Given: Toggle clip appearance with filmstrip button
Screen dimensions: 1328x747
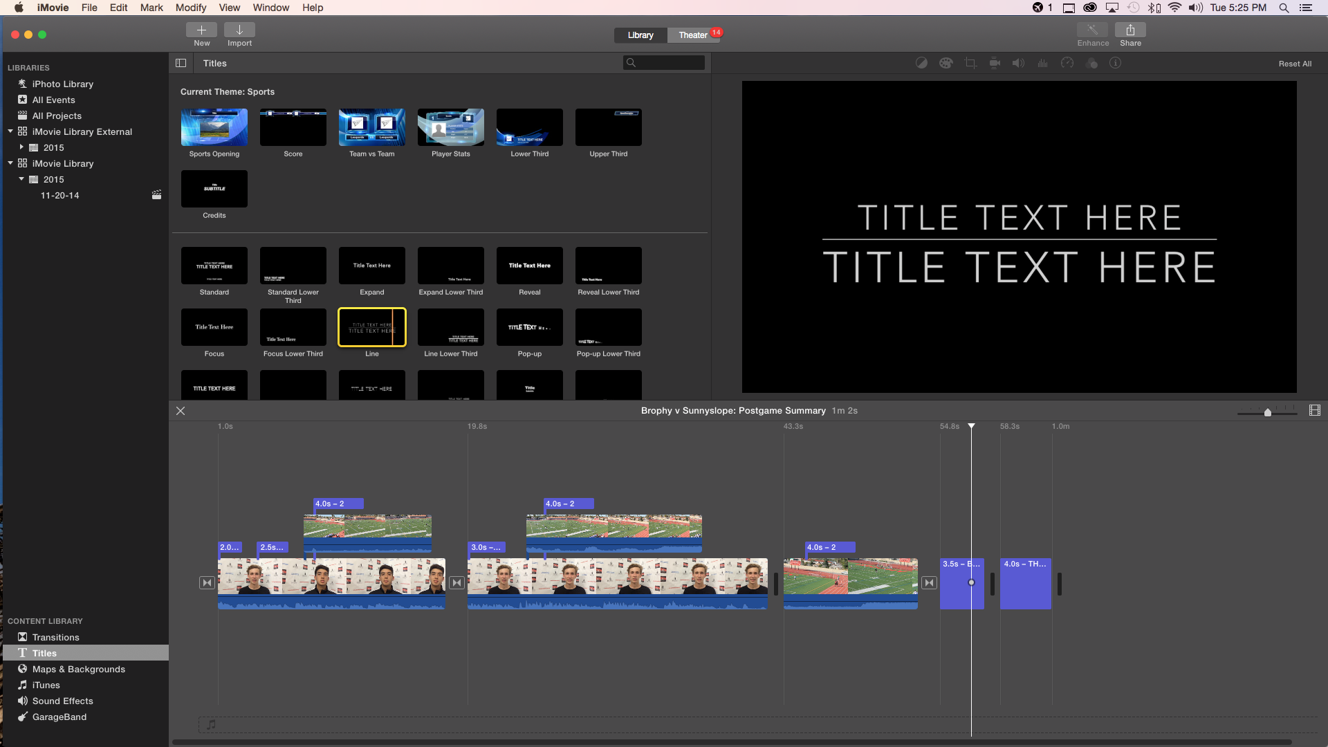Looking at the screenshot, I should (1313, 409).
